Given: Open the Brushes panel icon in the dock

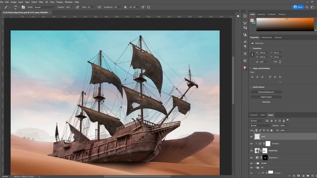Looking at the screenshot, I should pos(245,23).
